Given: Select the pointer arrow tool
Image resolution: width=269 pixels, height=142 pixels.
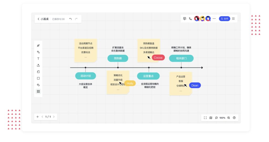Looking at the screenshot, I should (x=38, y=46).
